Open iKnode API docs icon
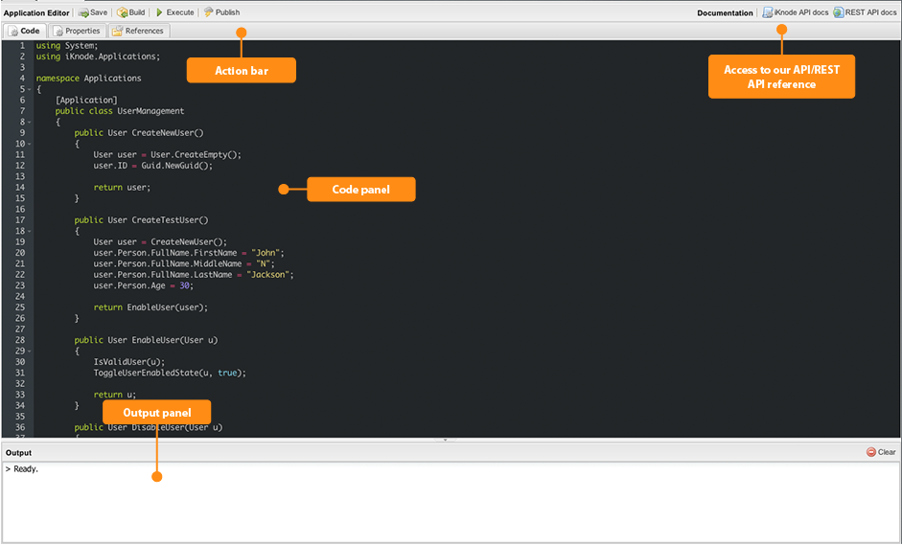 click(768, 12)
